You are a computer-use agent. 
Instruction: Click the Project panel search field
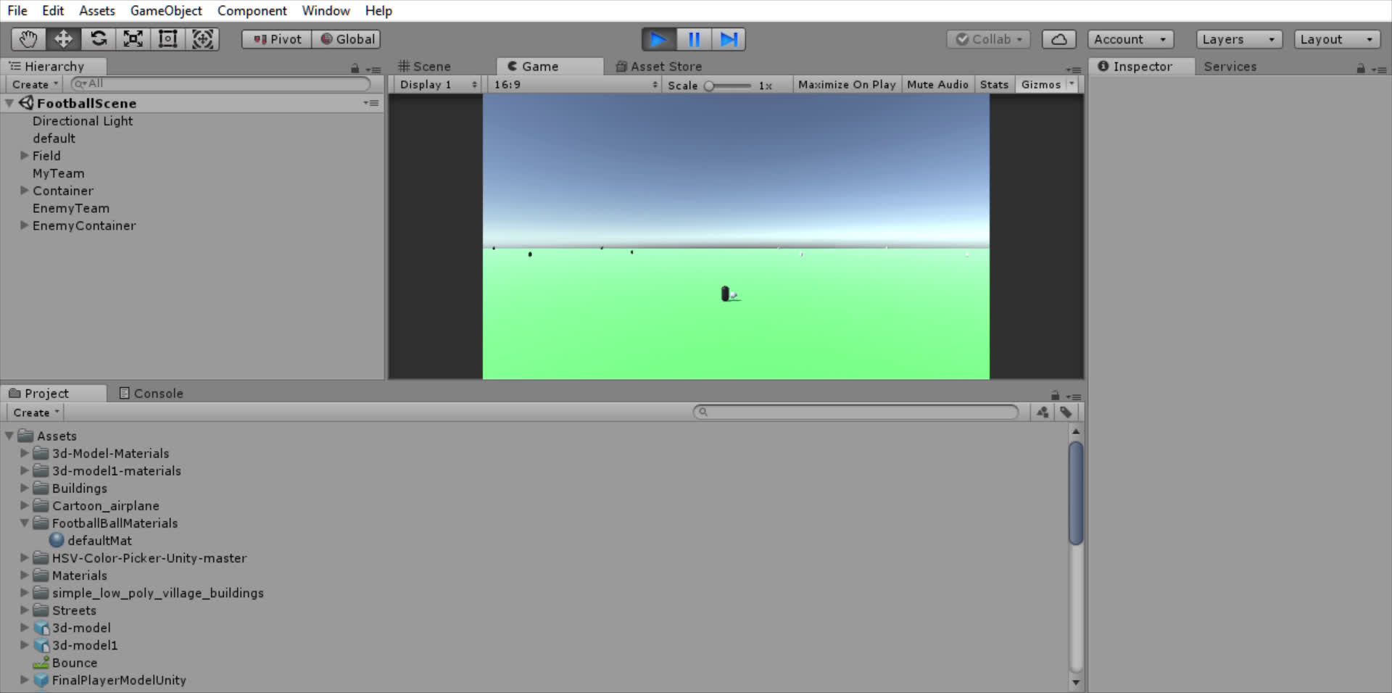[855, 412]
